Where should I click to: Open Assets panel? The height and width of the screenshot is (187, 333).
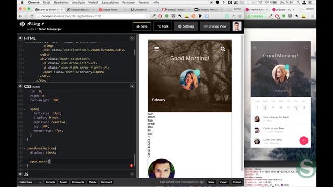63,182
